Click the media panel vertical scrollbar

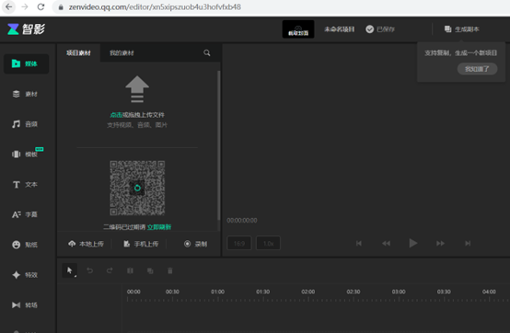click(x=219, y=145)
